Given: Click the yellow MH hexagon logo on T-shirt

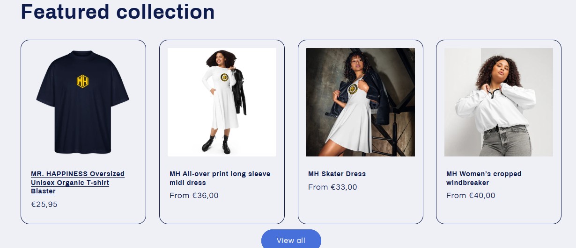Looking at the screenshot, I should coord(82,81).
